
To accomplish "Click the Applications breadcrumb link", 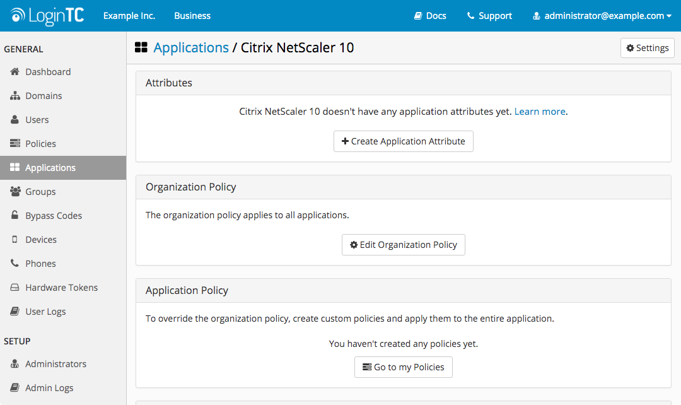I will [191, 47].
